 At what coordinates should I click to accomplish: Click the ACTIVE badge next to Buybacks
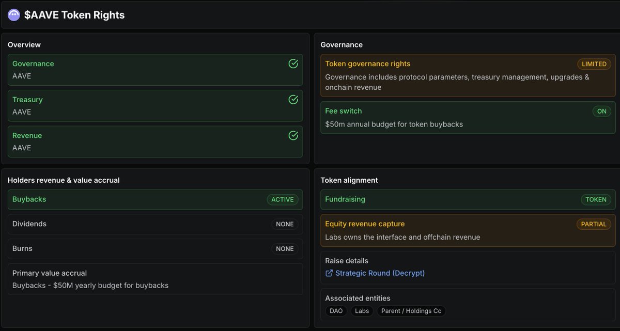tap(283, 199)
